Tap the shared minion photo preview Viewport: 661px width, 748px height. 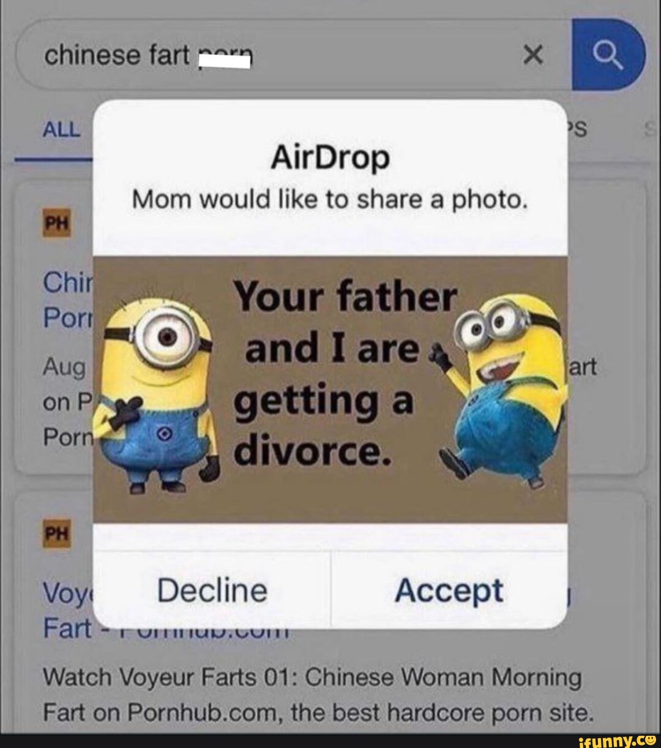click(330, 390)
